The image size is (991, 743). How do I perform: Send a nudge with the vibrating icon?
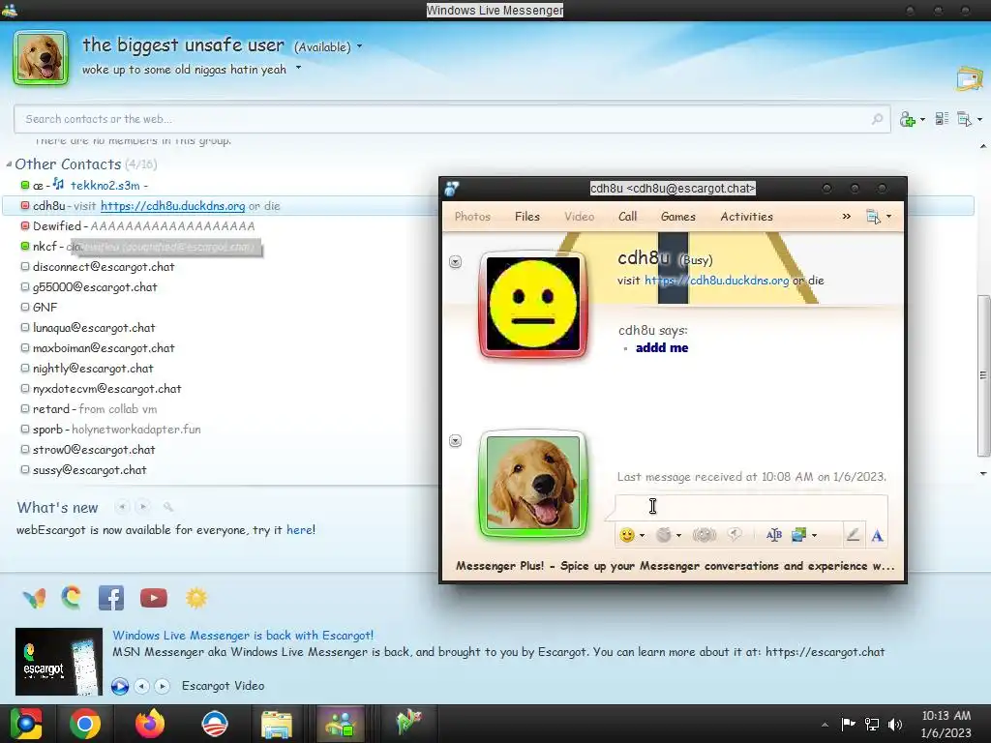pos(705,535)
